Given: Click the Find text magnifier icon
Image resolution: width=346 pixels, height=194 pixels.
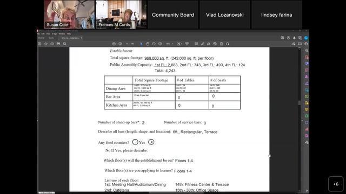Looking at the screenshot, I should pyautogui.click(x=65, y=44).
